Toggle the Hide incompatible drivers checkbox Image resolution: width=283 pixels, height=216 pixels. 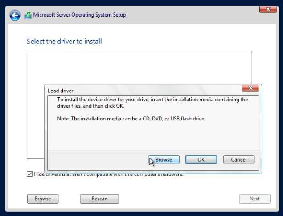29,174
